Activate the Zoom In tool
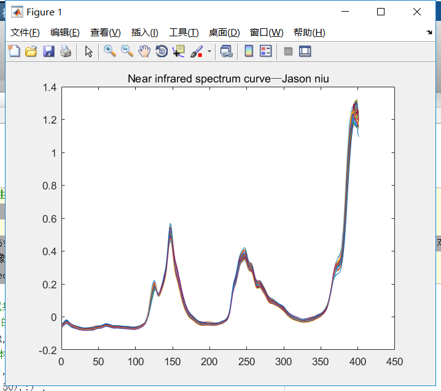Viewport: 441px width, 391px height. (110, 51)
